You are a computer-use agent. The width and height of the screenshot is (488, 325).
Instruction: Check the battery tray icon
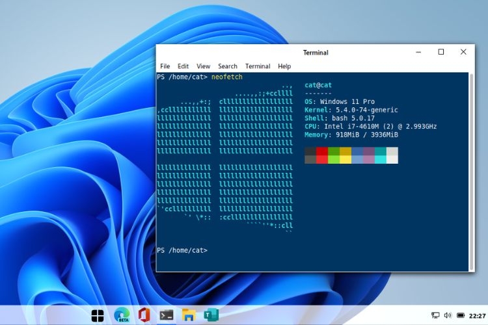[461, 316]
